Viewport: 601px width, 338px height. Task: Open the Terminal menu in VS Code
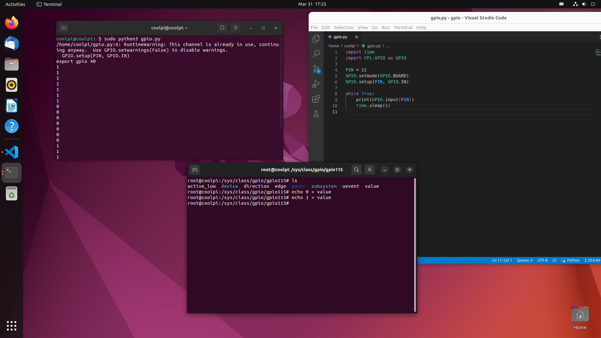pos(403,28)
